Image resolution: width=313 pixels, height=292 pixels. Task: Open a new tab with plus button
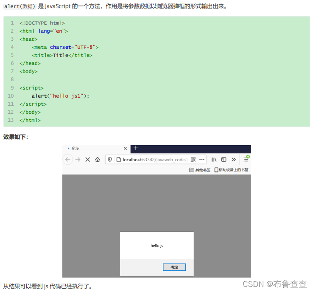pos(136,148)
